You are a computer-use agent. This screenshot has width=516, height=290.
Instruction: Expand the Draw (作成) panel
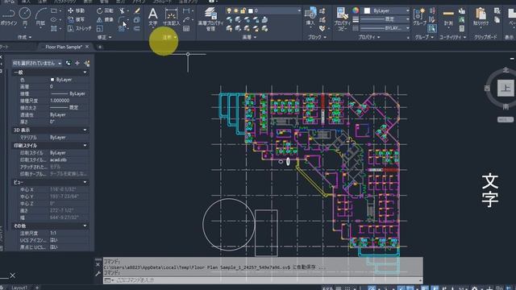click(25, 37)
